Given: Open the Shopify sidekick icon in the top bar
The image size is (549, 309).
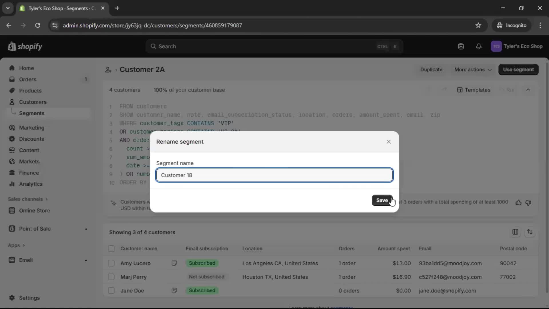Looking at the screenshot, I should [461, 46].
